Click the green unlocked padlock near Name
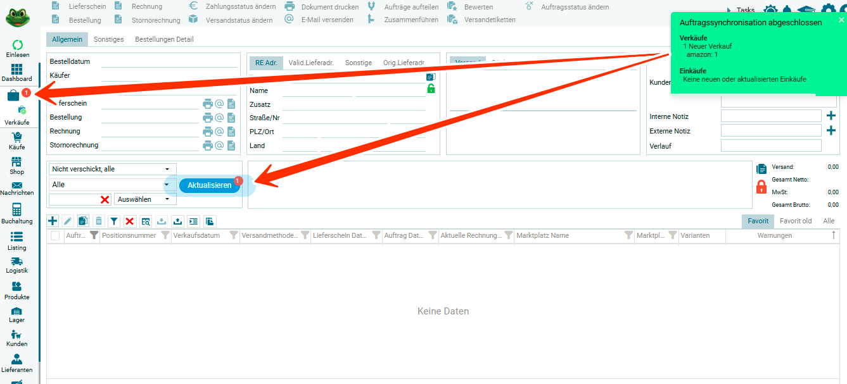This screenshot has height=384, width=847. (431, 89)
